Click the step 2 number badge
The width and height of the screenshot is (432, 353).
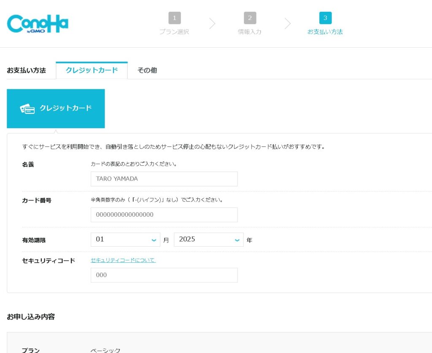point(250,18)
